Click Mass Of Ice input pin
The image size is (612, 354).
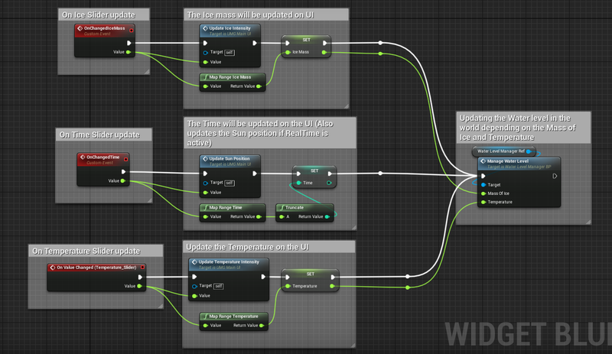click(483, 193)
